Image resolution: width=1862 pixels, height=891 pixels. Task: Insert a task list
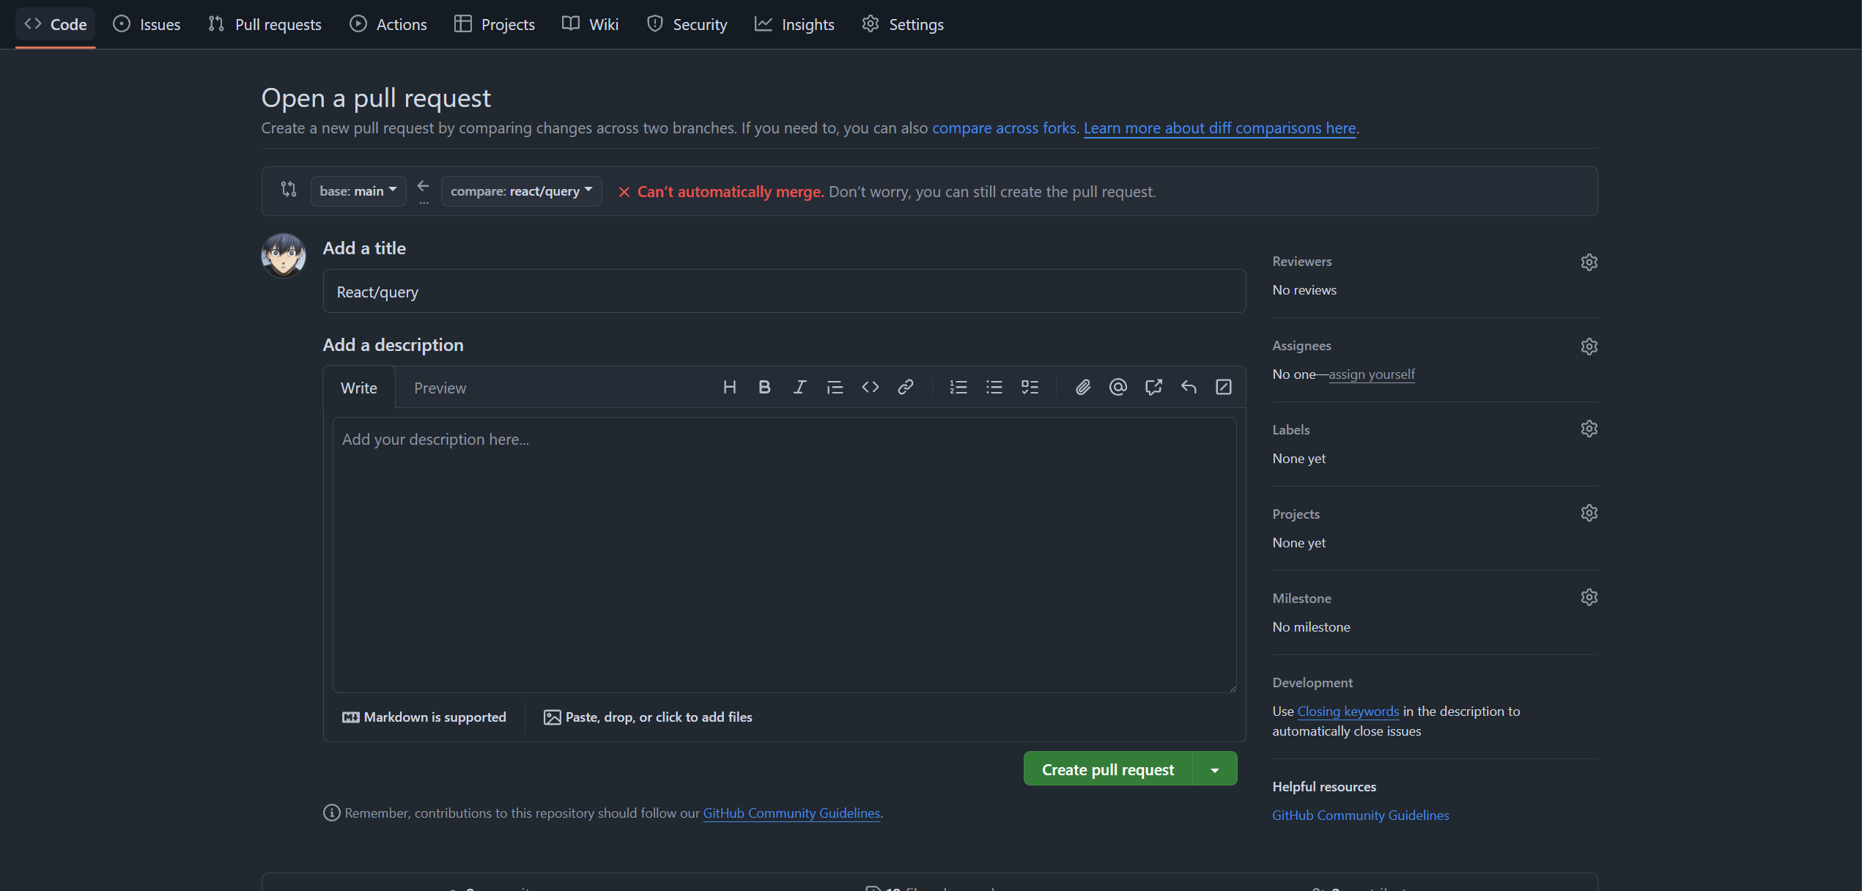1030,387
